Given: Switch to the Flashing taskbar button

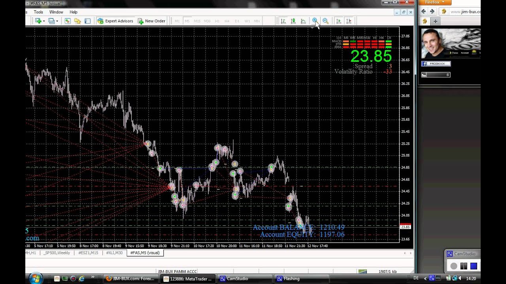Looking at the screenshot, I should tap(302, 278).
